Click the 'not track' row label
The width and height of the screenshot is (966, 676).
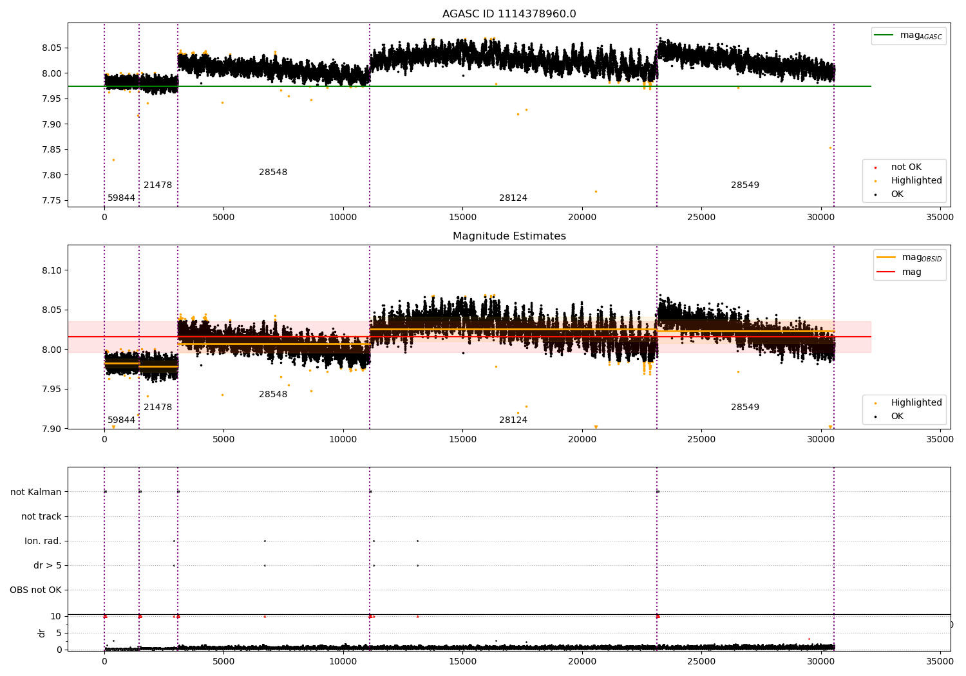(x=41, y=517)
